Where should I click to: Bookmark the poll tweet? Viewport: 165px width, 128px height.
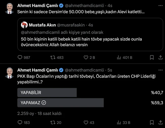[x=152, y=123]
